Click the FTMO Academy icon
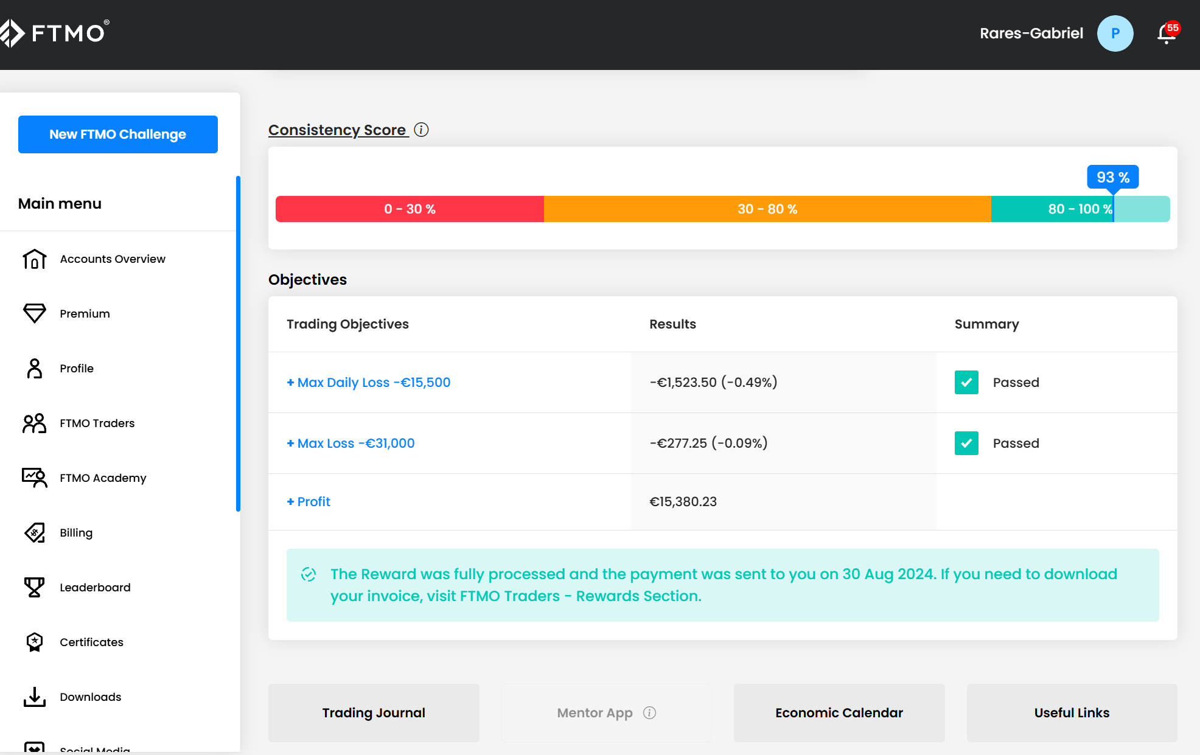The height and width of the screenshot is (755, 1200). [35, 478]
